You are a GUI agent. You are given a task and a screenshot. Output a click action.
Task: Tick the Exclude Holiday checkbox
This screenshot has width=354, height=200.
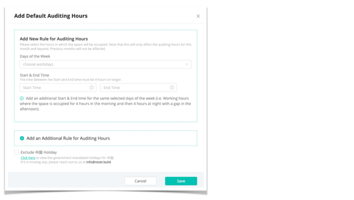click(x=16, y=152)
